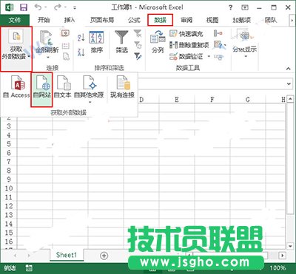Click 数据验证 (Data Validation) button
The image size is (296, 274).
click(x=186, y=56)
